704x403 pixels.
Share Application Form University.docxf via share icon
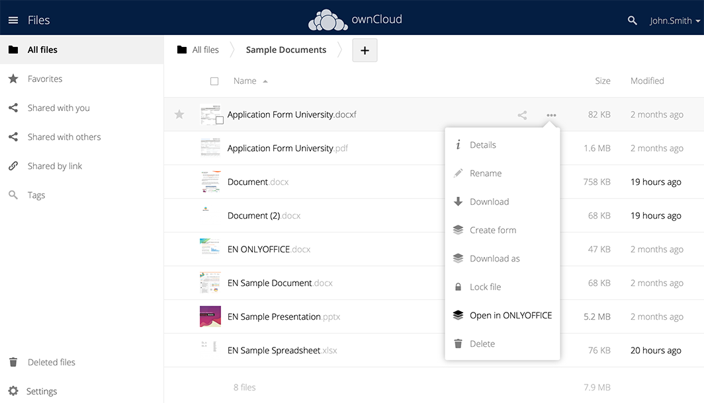[522, 115]
